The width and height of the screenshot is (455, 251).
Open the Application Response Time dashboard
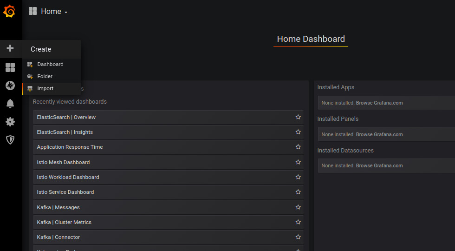click(70, 147)
